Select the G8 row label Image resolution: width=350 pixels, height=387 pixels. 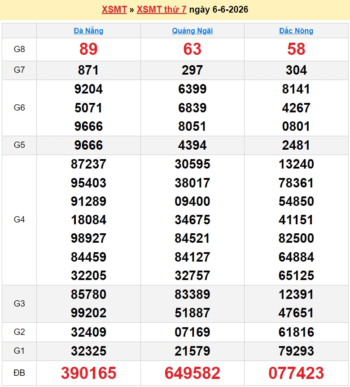[19, 49]
